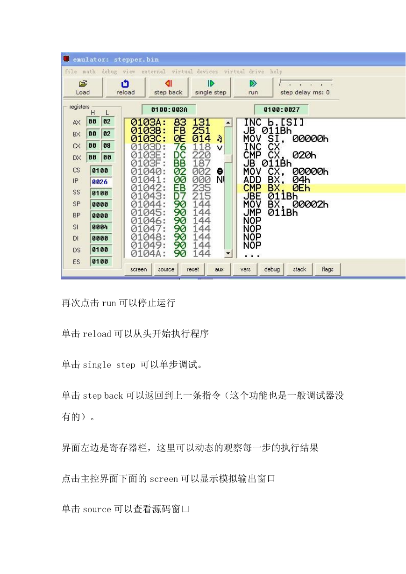Viewport: 406px width, 574px height.
Task: Click the memory address box 0100:003A
Action: [169, 110]
